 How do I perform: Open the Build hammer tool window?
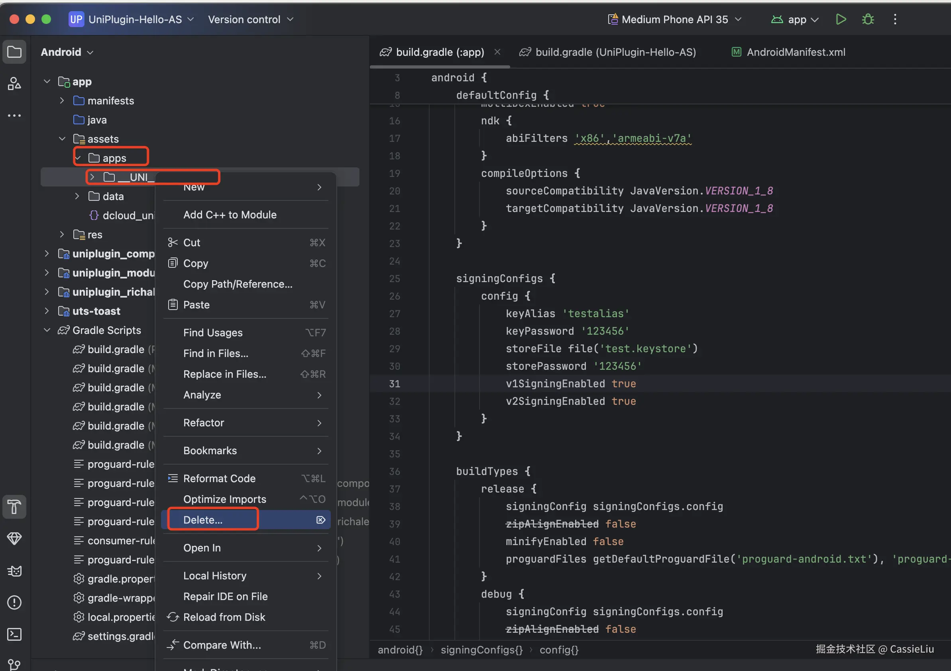coord(14,506)
